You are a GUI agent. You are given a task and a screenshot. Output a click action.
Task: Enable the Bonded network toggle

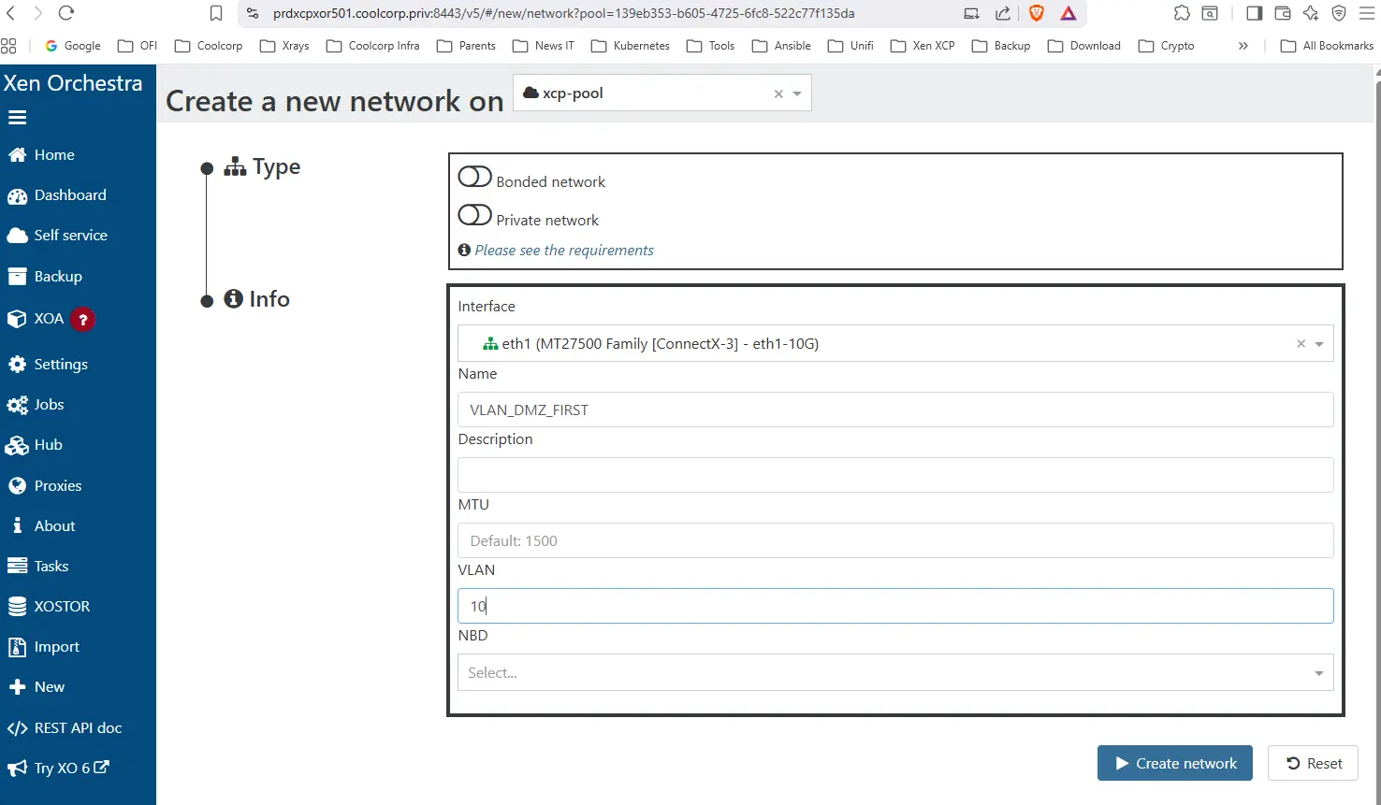[x=474, y=177]
